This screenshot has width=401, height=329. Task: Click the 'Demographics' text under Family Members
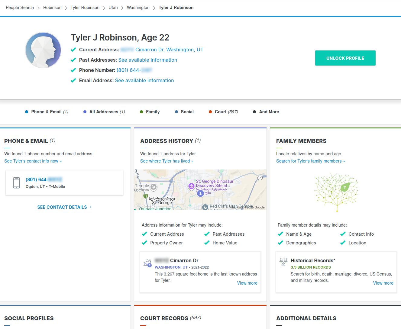point(301,243)
